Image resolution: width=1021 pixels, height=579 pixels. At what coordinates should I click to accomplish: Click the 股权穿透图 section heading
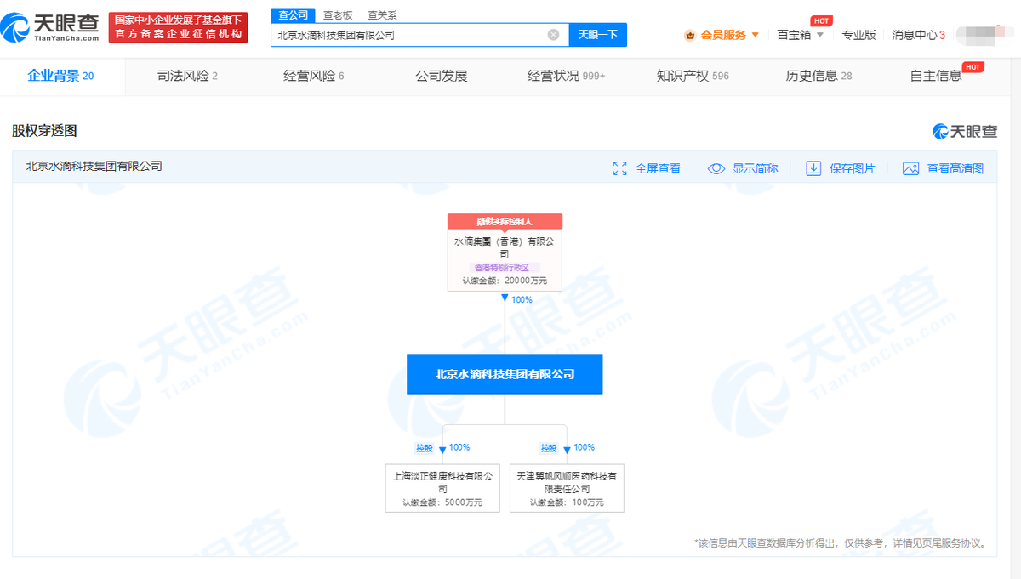(x=45, y=130)
